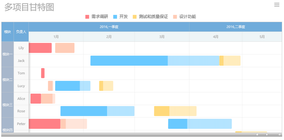Select the 2016,一季度 timeline header
The image size is (284, 140).
109,27
